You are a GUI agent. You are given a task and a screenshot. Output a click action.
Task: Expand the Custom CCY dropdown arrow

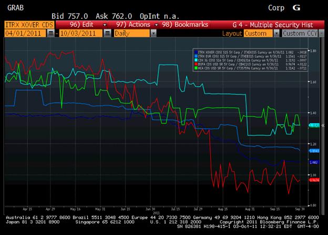click(x=321, y=34)
